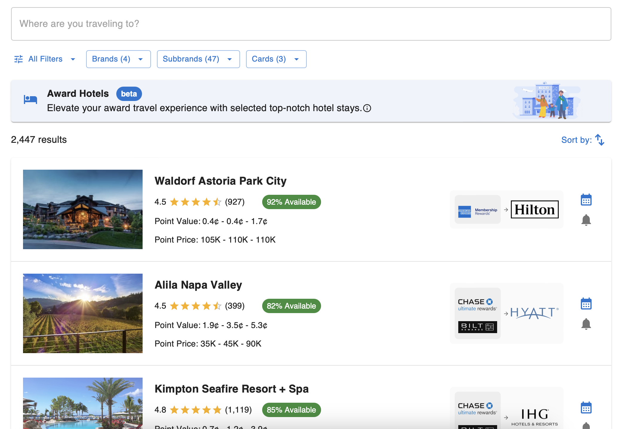Click the 85% Available badge
The width and height of the screenshot is (617, 429).
coord(291,410)
